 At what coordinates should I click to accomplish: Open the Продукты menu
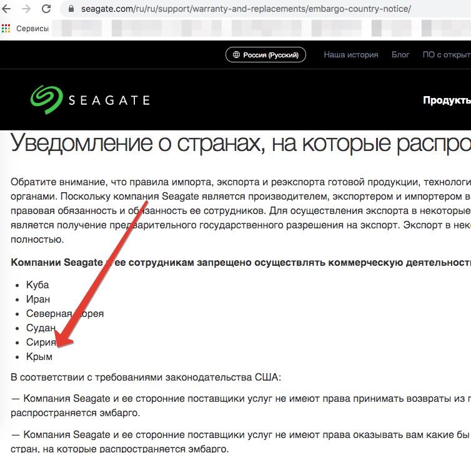(x=447, y=100)
